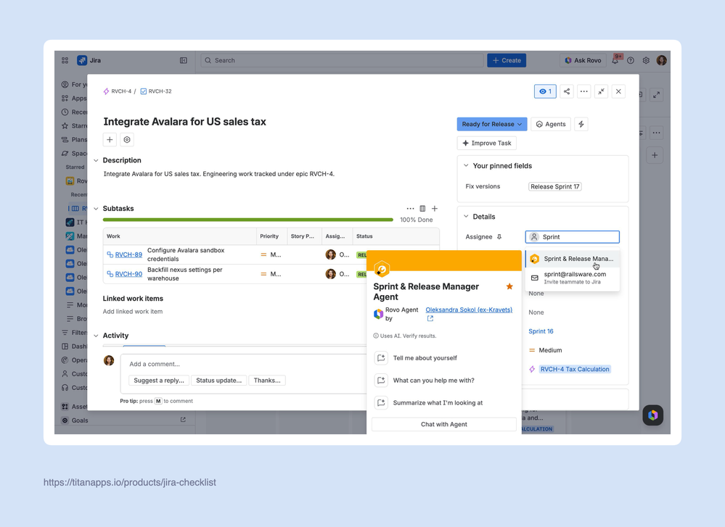This screenshot has width=725, height=527.
Task: Click the share icon in issue header
Action: coord(566,91)
